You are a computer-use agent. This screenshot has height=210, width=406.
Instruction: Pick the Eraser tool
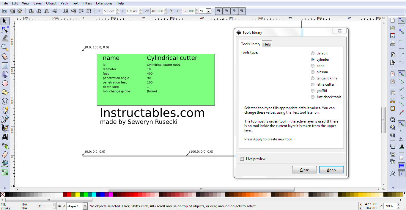pos(5,155)
